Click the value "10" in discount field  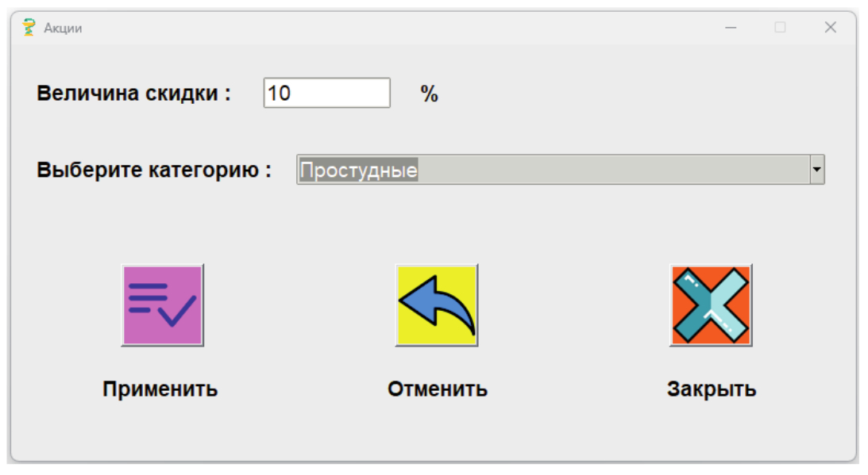280,93
